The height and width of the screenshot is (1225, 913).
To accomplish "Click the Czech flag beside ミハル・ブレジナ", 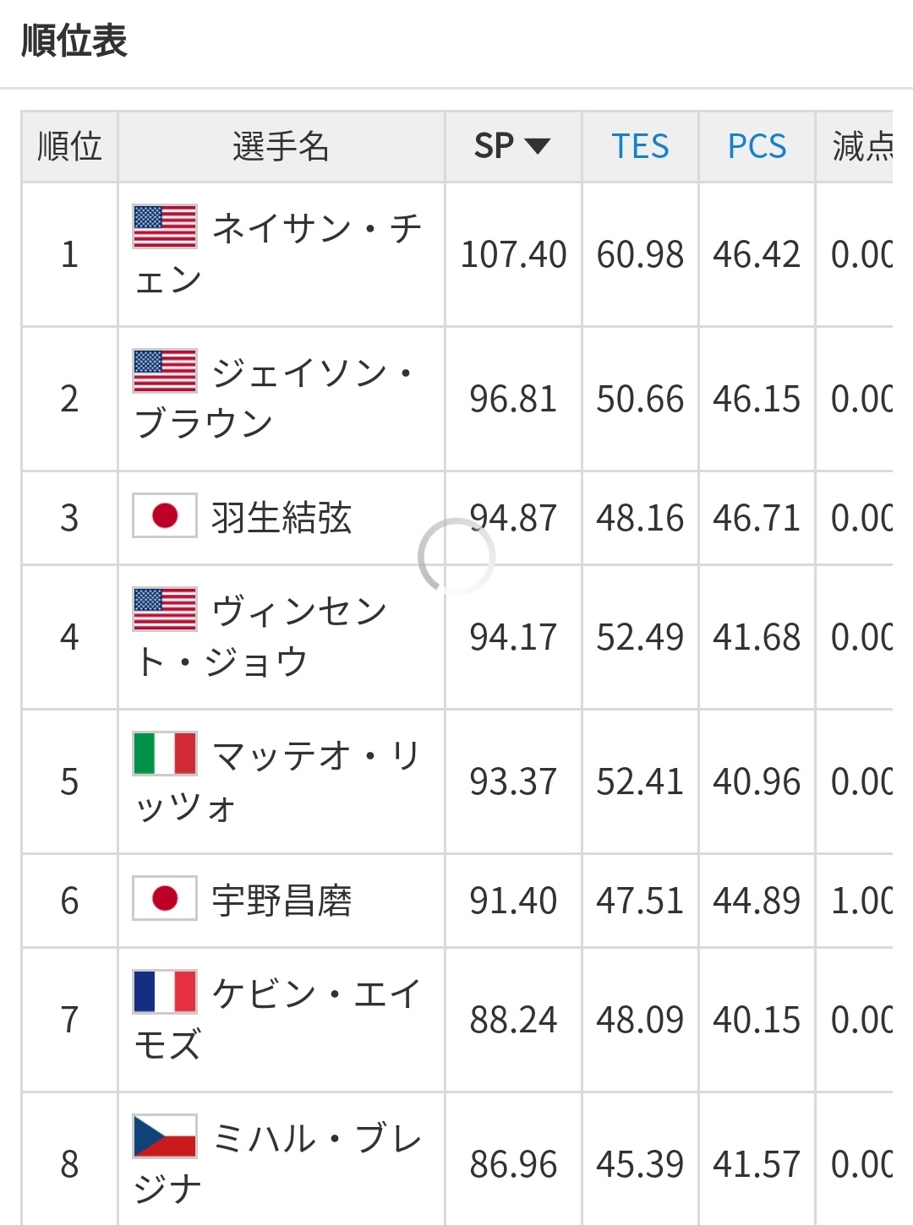I will pyautogui.click(x=165, y=1136).
